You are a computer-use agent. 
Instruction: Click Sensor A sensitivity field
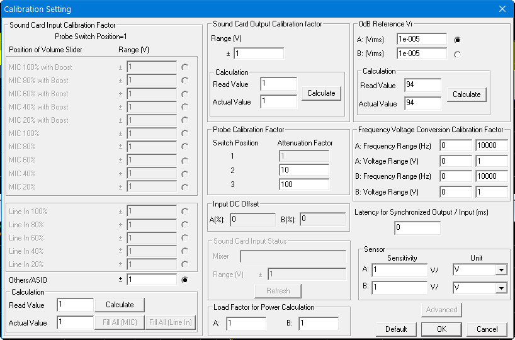coord(400,270)
